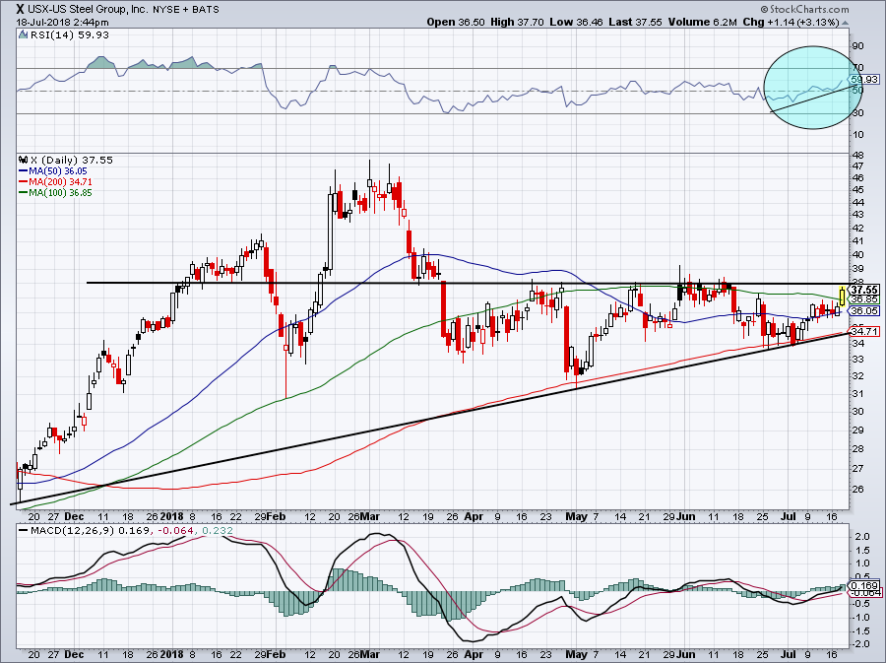Click the red 34.71 tag on the price axis
This screenshot has height=663, width=886.
864,331
